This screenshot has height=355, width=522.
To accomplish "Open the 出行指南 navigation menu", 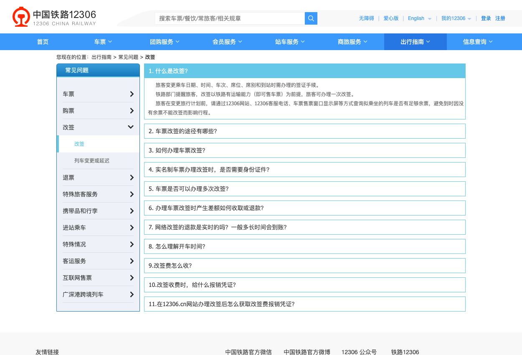I will click(x=416, y=42).
